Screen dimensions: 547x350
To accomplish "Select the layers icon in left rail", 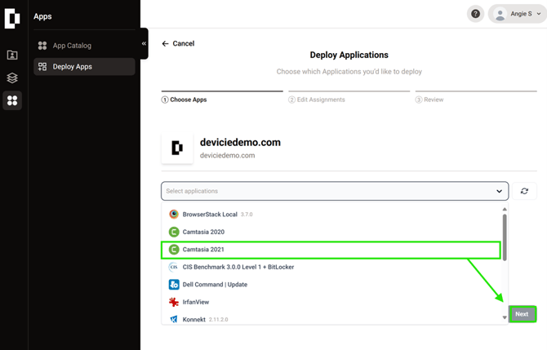I will point(12,78).
